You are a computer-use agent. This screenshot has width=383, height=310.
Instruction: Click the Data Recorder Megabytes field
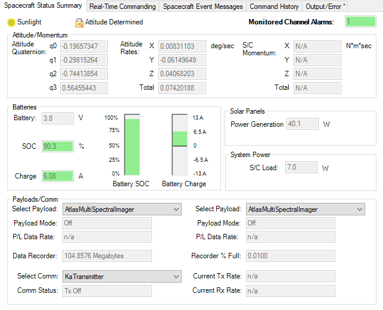(106, 256)
